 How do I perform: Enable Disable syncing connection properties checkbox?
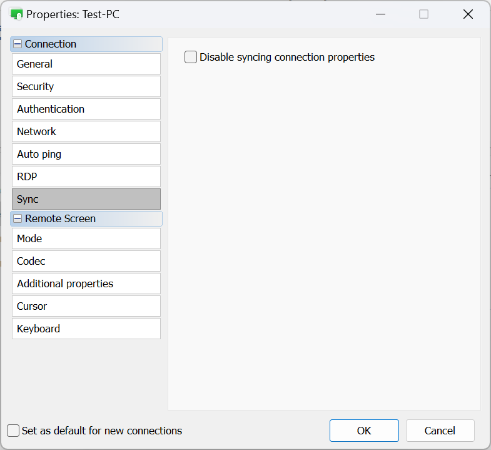click(x=191, y=58)
